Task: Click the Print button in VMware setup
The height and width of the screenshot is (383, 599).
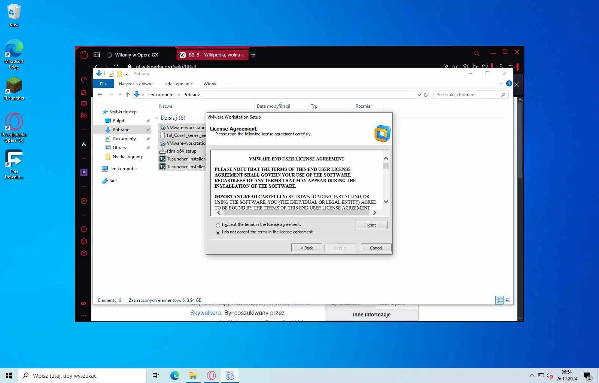Action: pos(371,225)
